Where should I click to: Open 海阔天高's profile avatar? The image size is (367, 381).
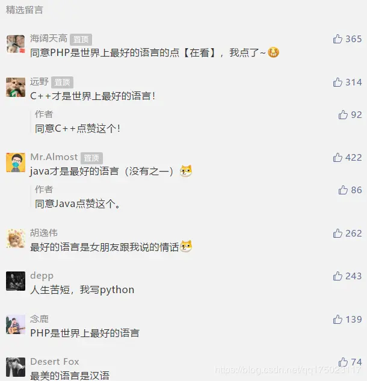[16, 44]
